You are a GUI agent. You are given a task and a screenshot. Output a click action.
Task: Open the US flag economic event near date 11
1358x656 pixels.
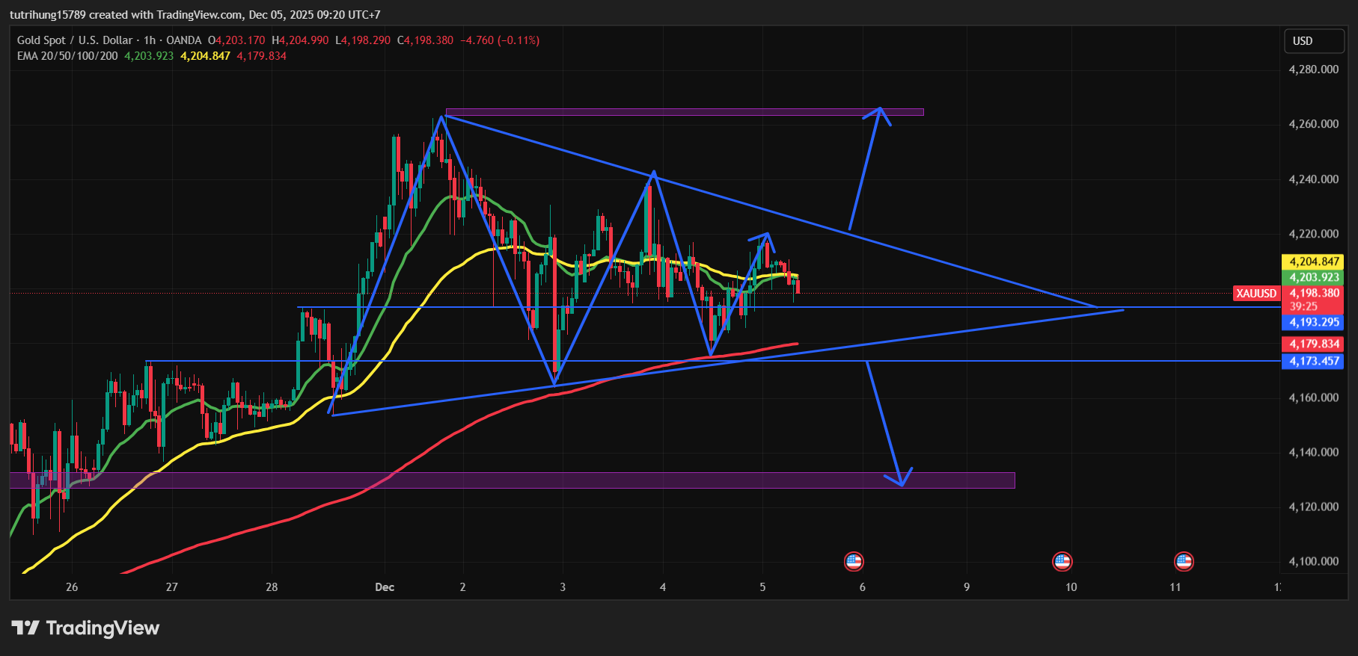pyautogui.click(x=1184, y=561)
